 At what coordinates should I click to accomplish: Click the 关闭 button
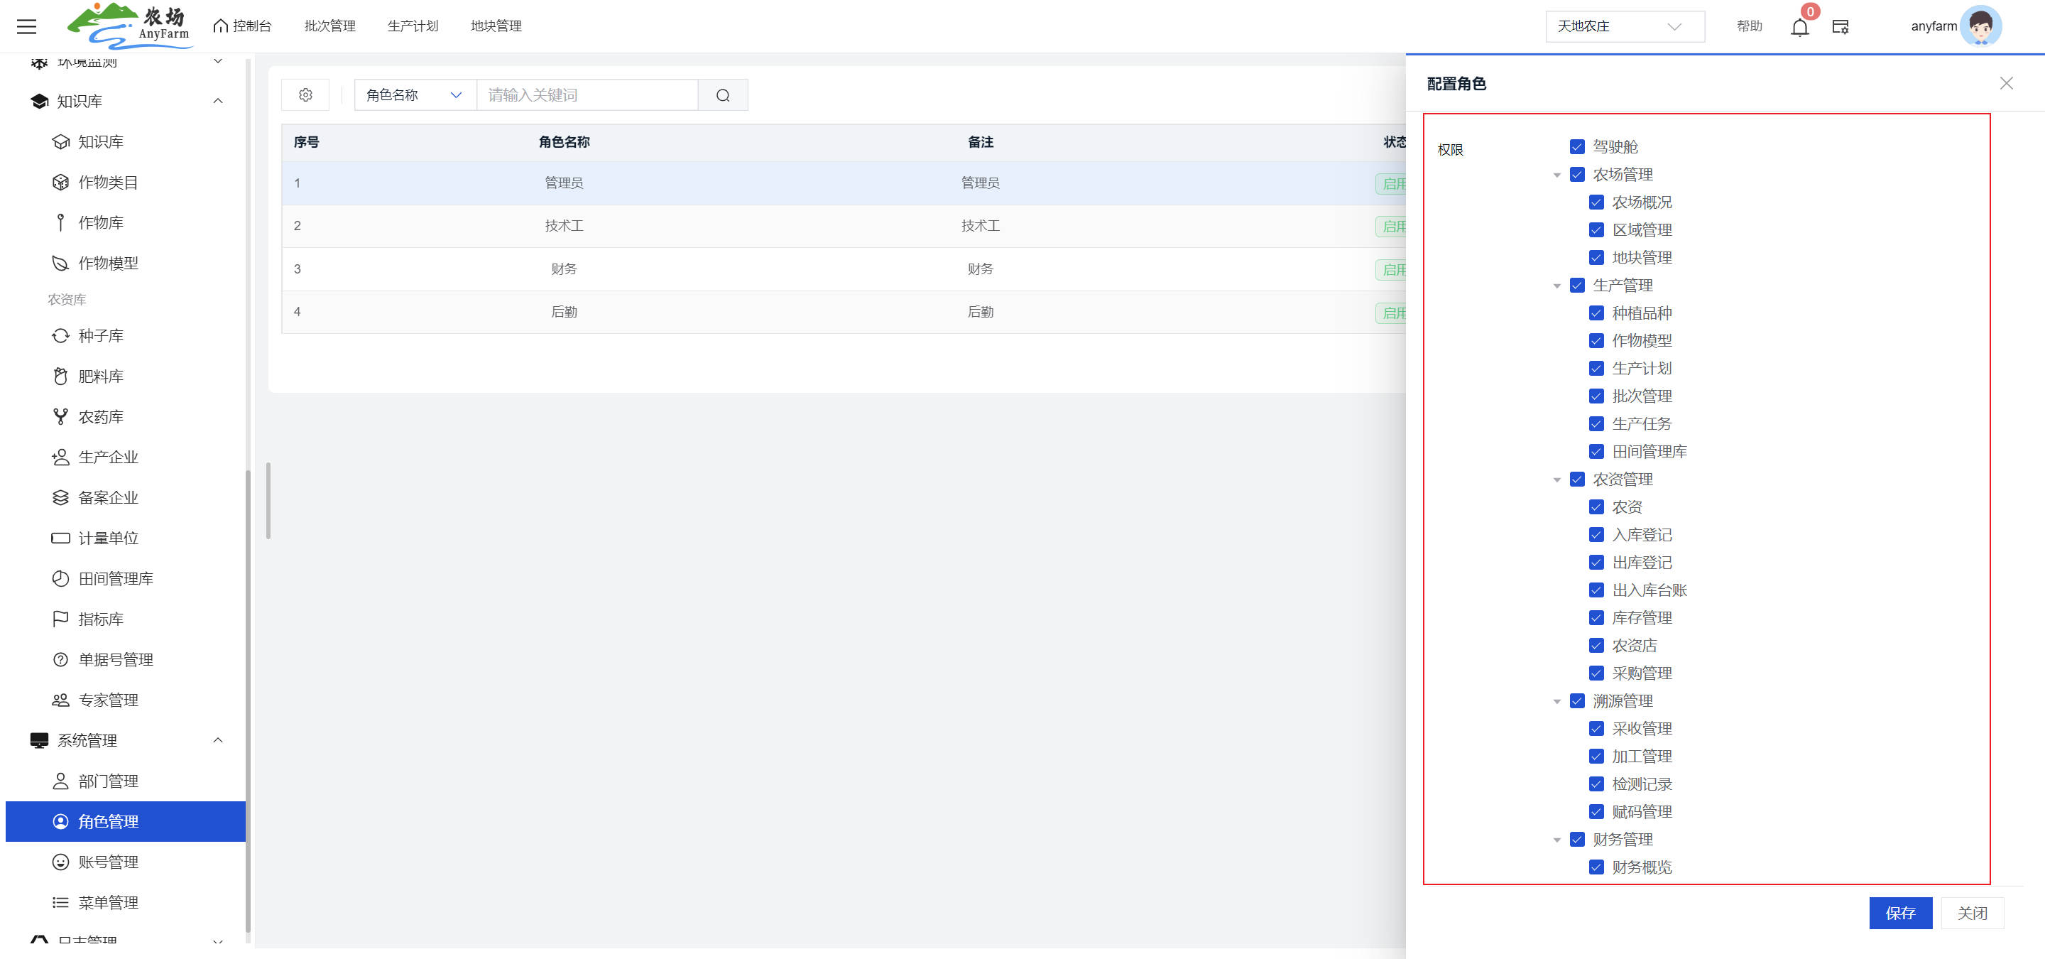[x=1971, y=913]
